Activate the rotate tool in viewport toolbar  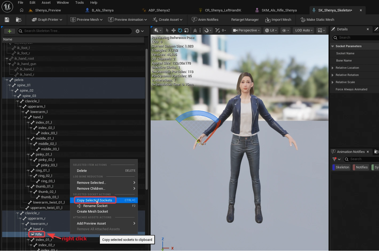[180, 30]
